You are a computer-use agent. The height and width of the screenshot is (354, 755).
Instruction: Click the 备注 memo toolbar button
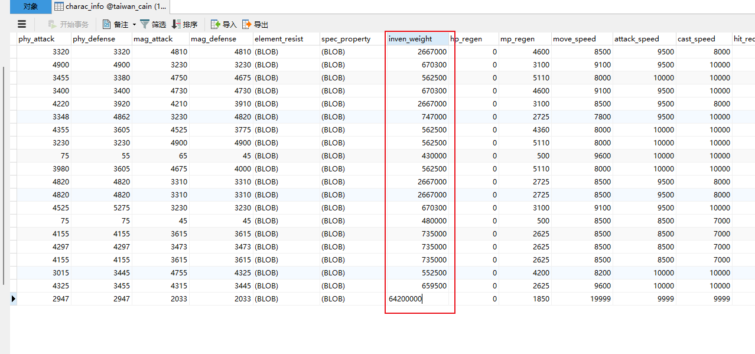tap(115, 24)
